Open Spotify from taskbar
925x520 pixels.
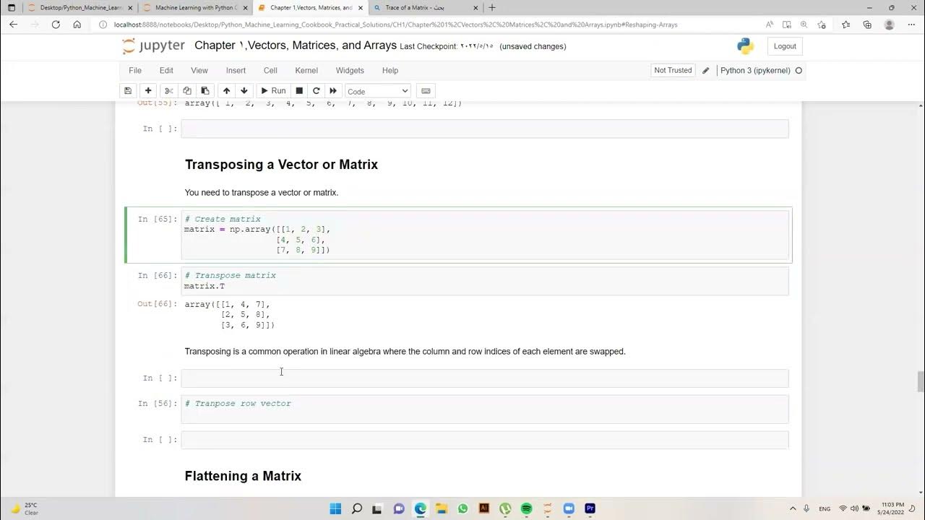coord(526,508)
